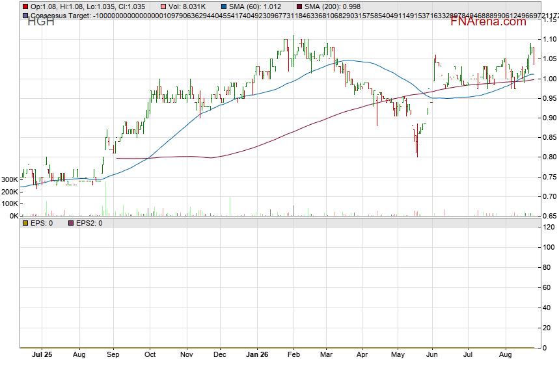559x368 pixels.
Task: Click the 0.95 price axis value
Action: (549, 98)
